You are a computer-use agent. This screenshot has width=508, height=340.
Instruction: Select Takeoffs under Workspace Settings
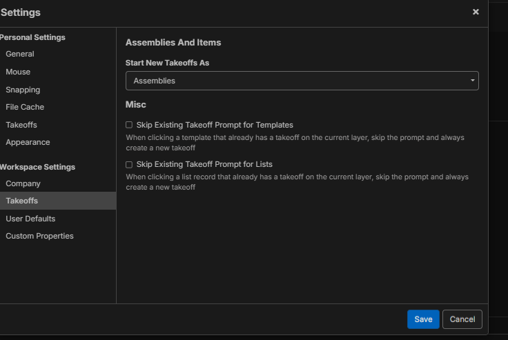tap(21, 201)
